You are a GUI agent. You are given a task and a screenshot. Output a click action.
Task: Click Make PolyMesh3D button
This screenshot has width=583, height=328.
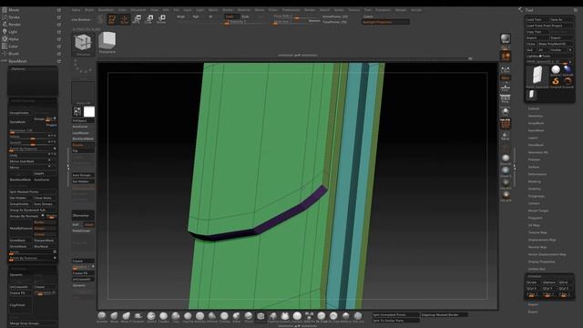(555, 44)
